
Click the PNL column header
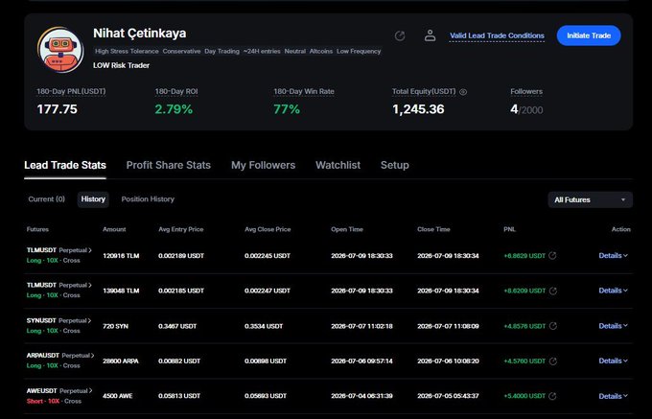click(x=509, y=229)
